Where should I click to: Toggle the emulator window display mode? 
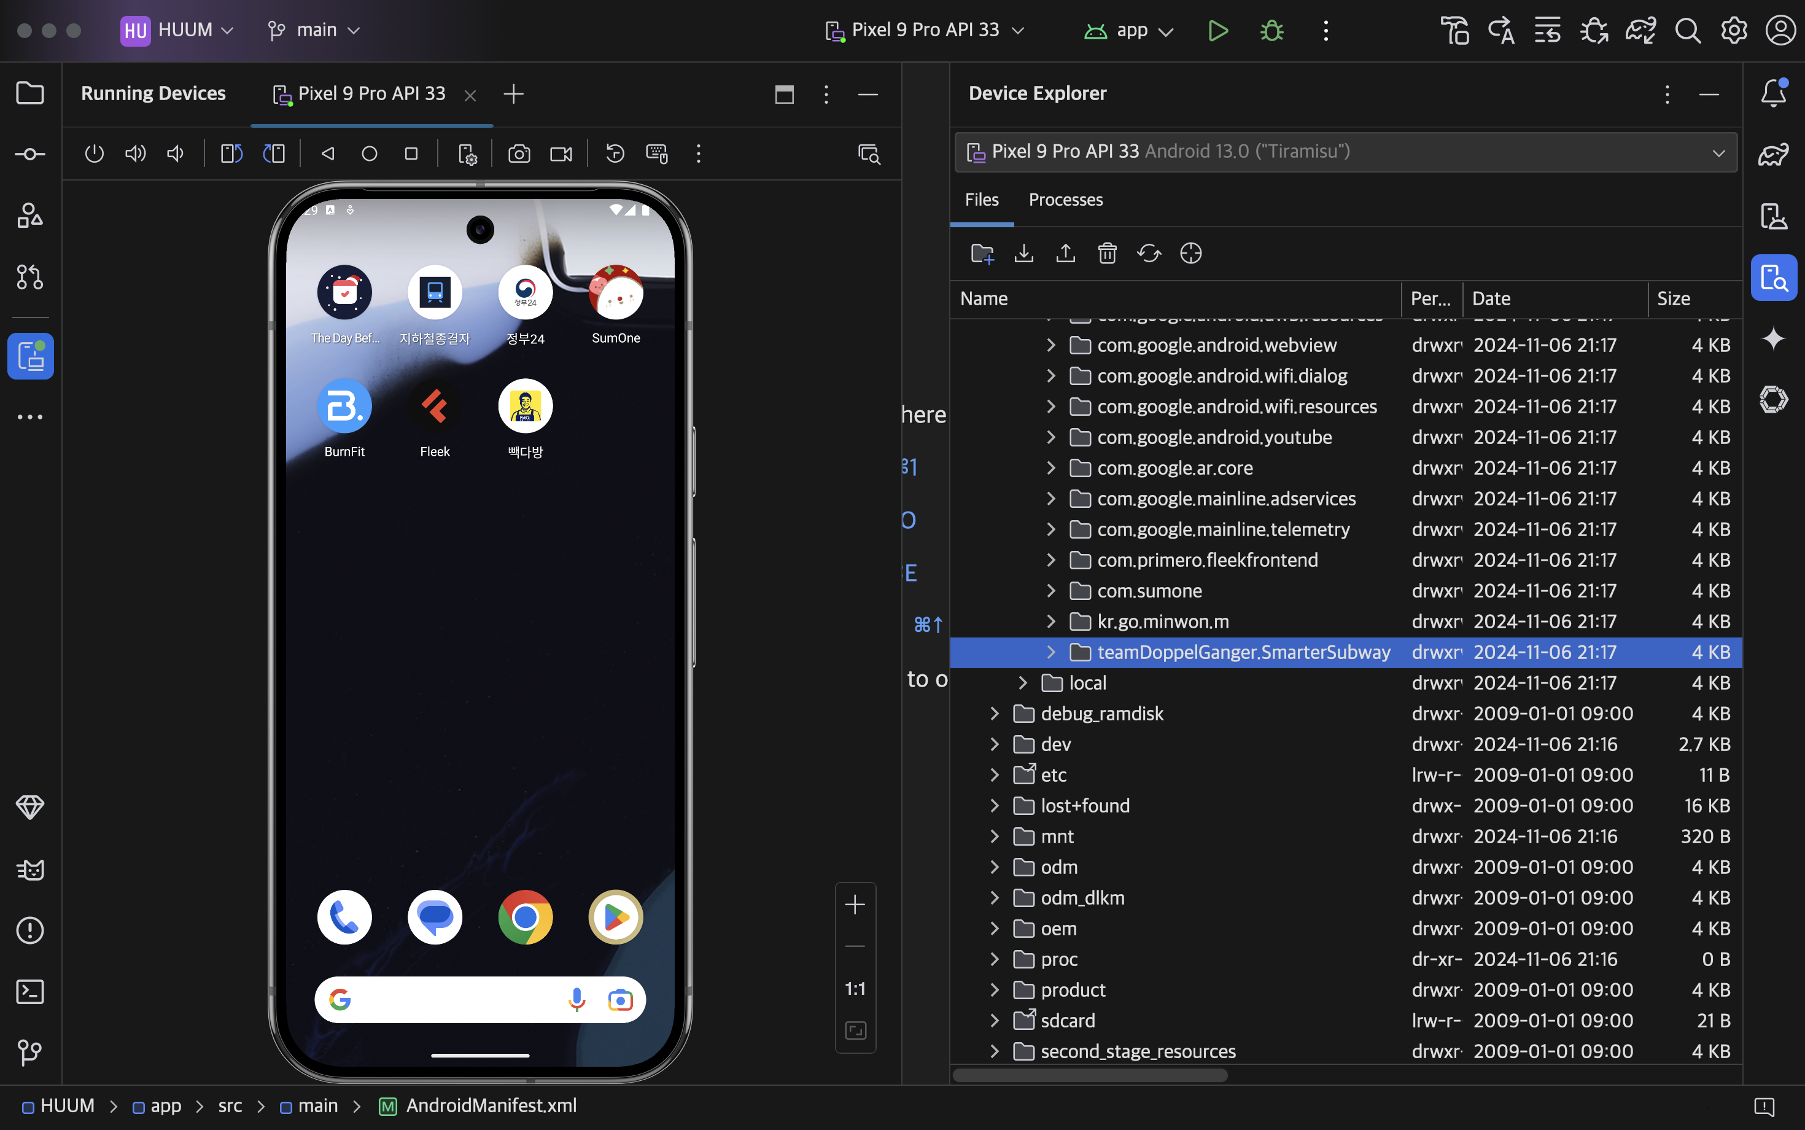tap(785, 94)
